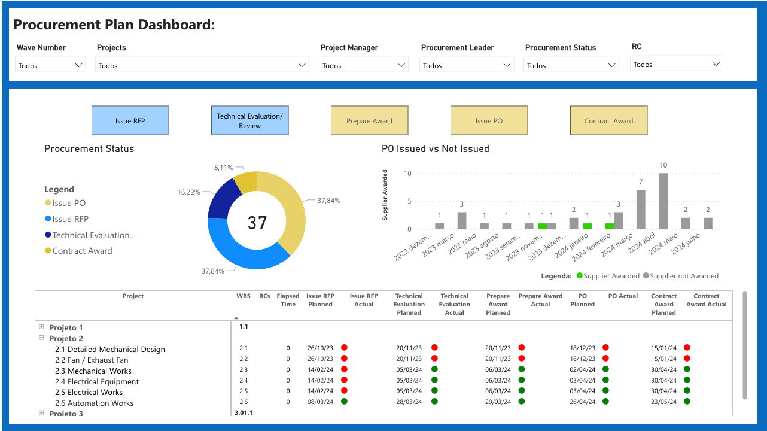Open the Procurement Status filter dropdown
767x431 pixels.
(571, 65)
